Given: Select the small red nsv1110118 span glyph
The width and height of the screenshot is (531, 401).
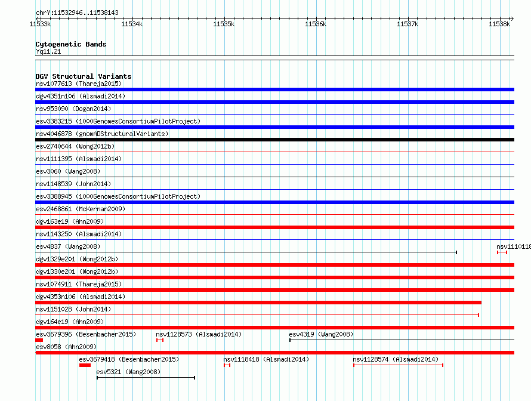Looking at the screenshot, I should (502, 252).
